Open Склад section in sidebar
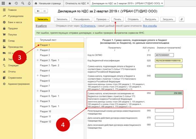Image resolution: width=196 pixels, height=139 pixels. [x=11, y=41]
